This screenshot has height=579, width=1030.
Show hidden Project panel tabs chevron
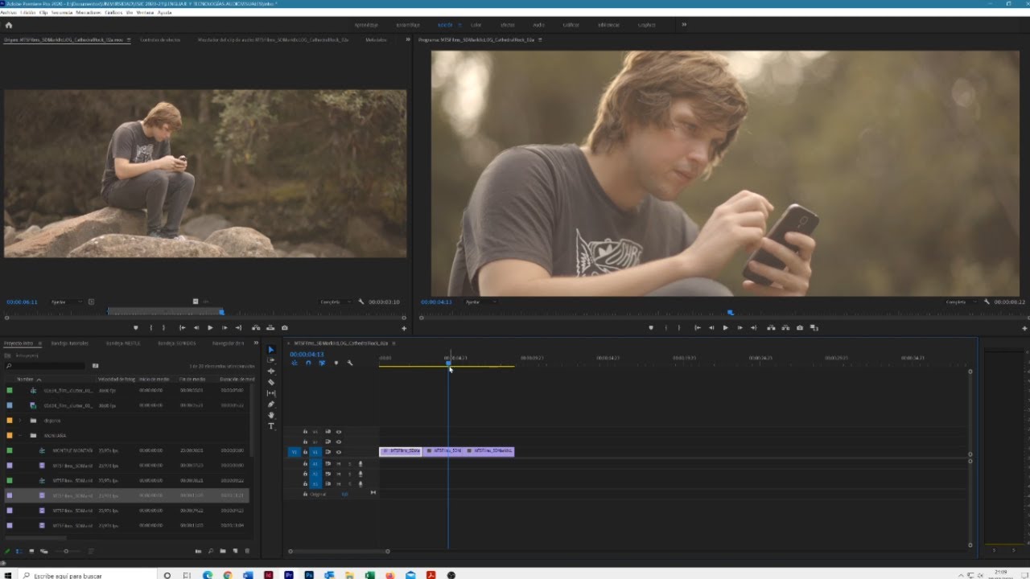[x=257, y=343]
